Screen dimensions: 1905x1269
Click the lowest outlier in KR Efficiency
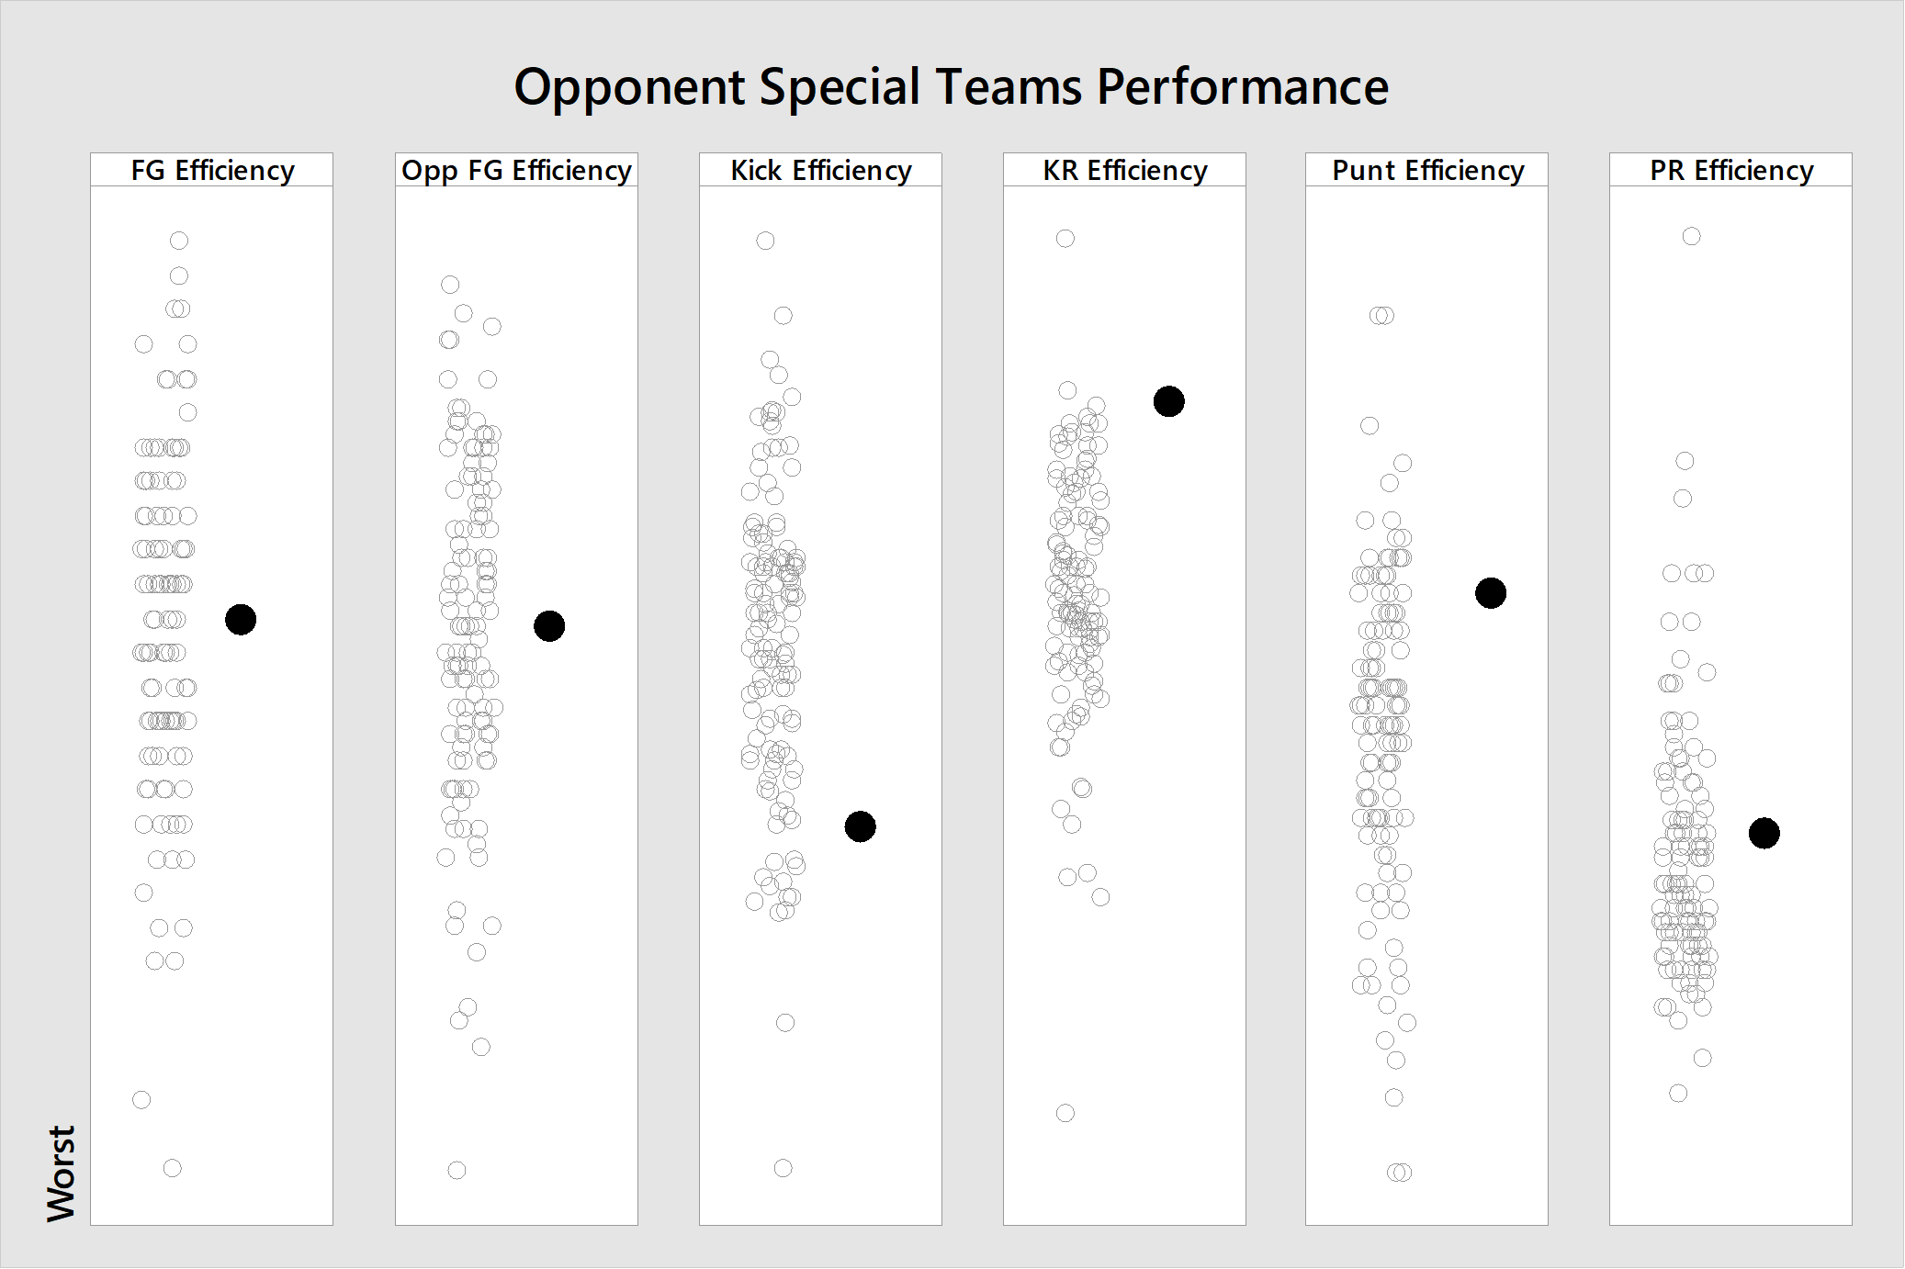[x=1065, y=1113]
